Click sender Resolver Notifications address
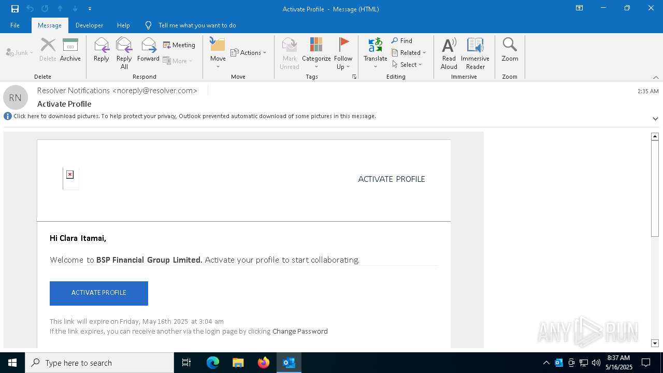Image resolution: width=663 pixels, height=373 pixels. (x=117, y=90)
